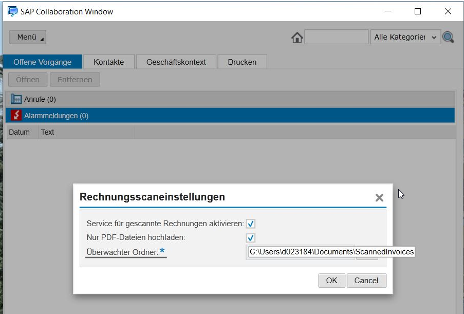
Task: Open the Drucken tab
Action: tap(242, 62)
